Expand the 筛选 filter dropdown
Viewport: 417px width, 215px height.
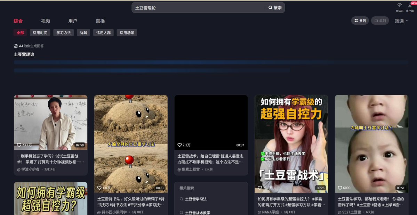pyautogui.click(x=401, y=21)
